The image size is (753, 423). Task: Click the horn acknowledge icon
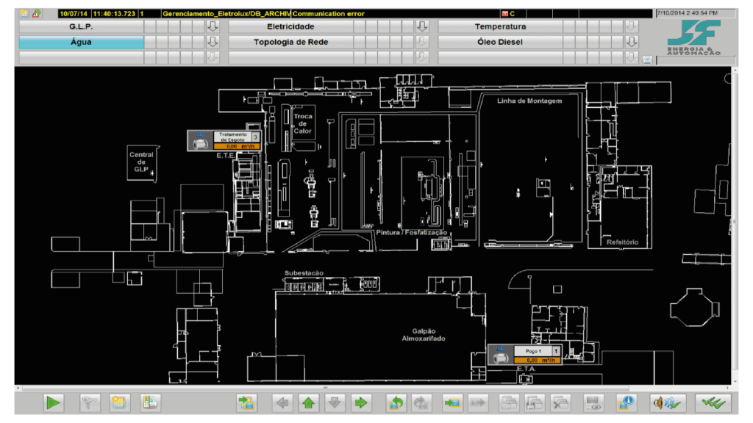(x=668, y=403)
